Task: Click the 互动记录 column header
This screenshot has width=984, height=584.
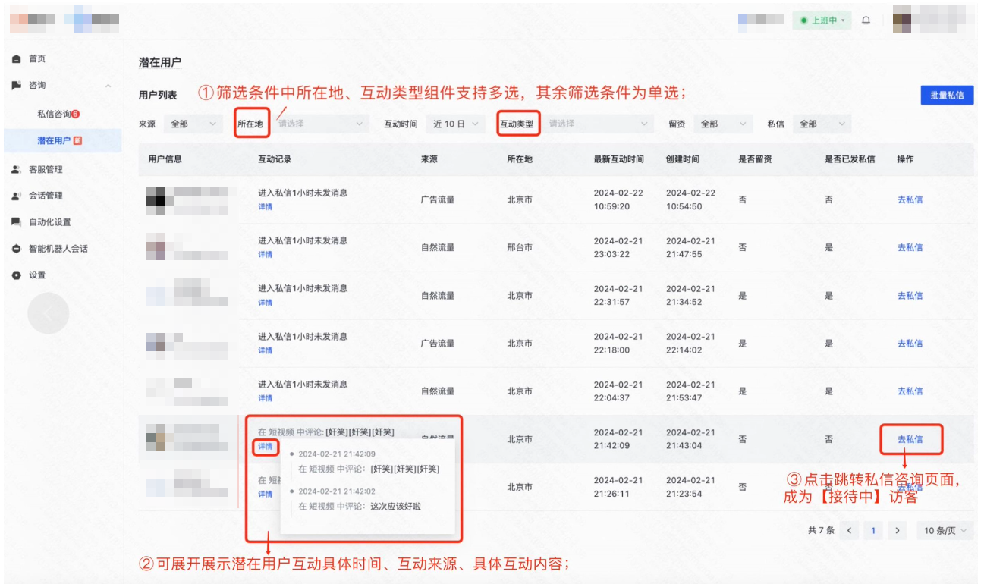Action: (275, 159)
